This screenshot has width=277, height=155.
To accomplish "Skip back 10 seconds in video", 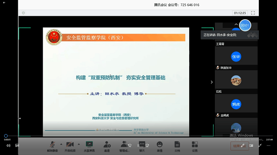I will point(130,146).
